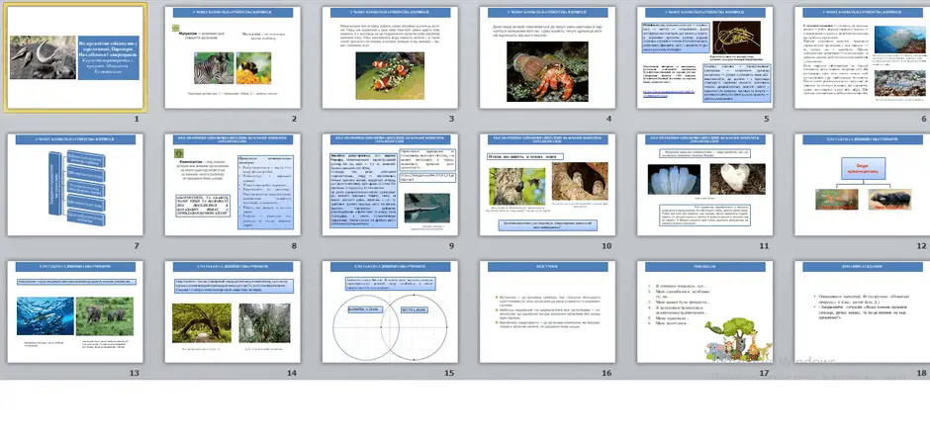Select the title slide with buffalo photo
This screenshot has width=930, height=439.
point(75,57)
